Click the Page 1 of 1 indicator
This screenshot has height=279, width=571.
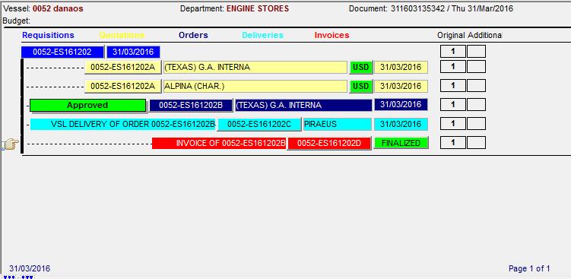point(529,269)
